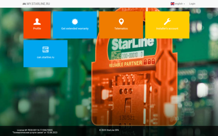Screen dimensions: 218x136
Task: Click the Login link
Action: point(192,4)
